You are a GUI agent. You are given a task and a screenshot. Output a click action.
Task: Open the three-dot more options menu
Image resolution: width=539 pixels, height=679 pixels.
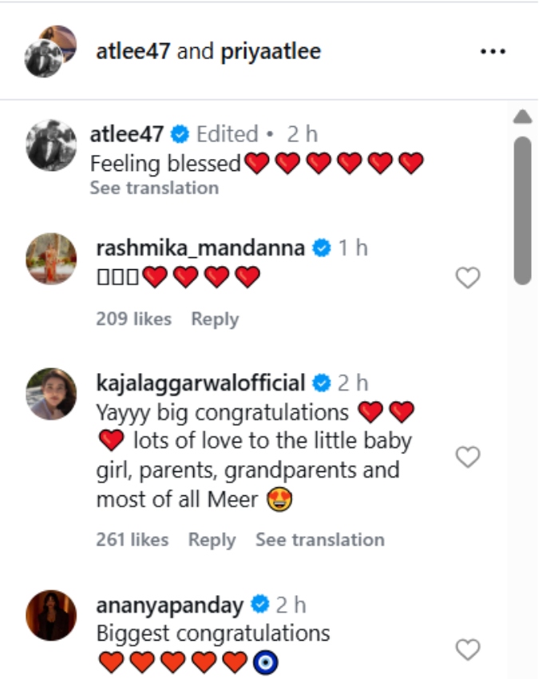coord(493,52)
